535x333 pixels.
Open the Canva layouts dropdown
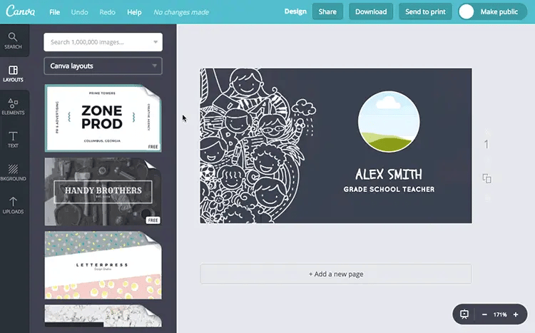coord(103,66)
